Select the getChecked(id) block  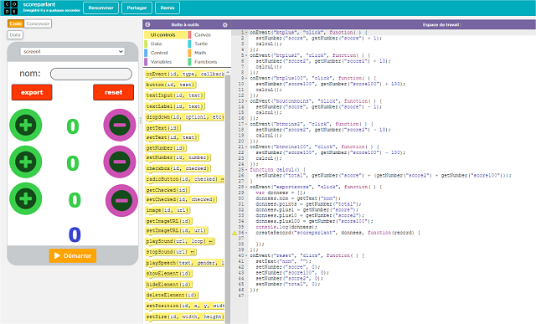pos(167,190)
